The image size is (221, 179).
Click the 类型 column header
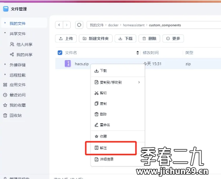tap(189, 53)
